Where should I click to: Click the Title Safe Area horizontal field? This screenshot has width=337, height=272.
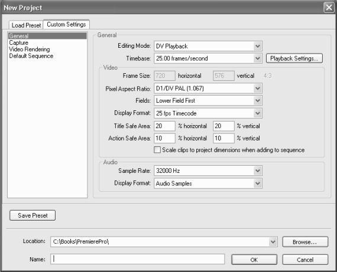[x=164, y=126]
